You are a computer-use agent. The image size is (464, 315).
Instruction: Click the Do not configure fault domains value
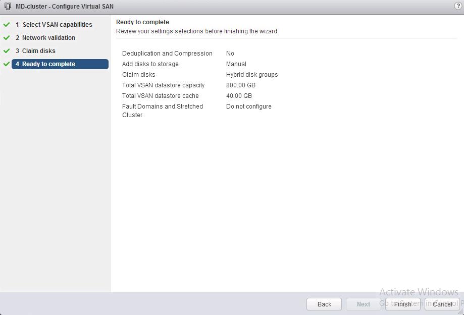point(249,107)
